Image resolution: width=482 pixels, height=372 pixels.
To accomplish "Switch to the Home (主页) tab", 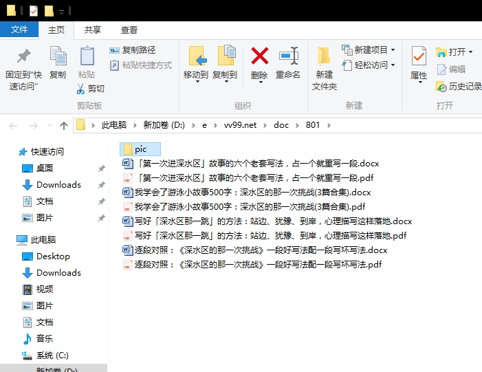I will (x=56, y=30).
